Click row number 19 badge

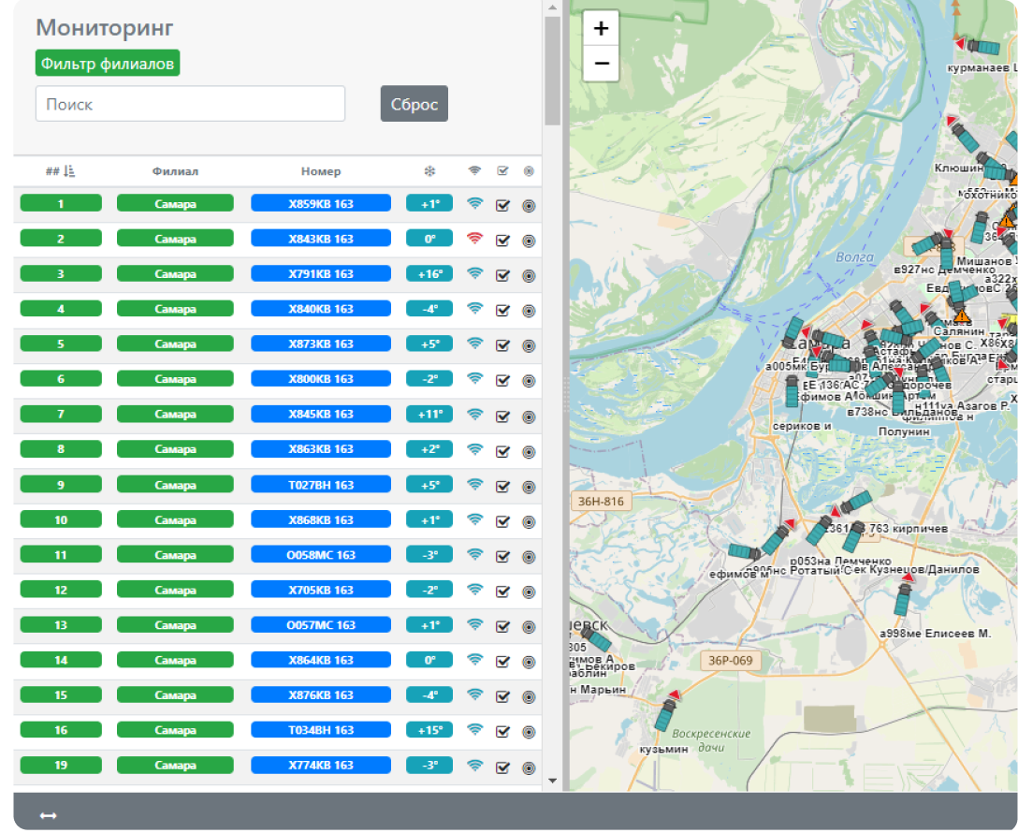tap(61, 765)
